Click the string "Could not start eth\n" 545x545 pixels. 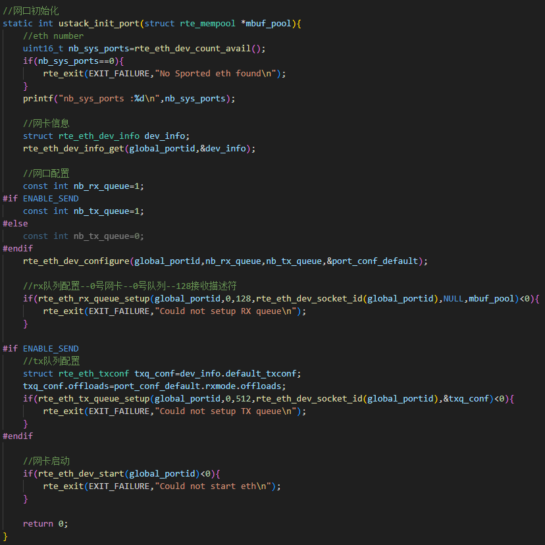tap(213, 486)
